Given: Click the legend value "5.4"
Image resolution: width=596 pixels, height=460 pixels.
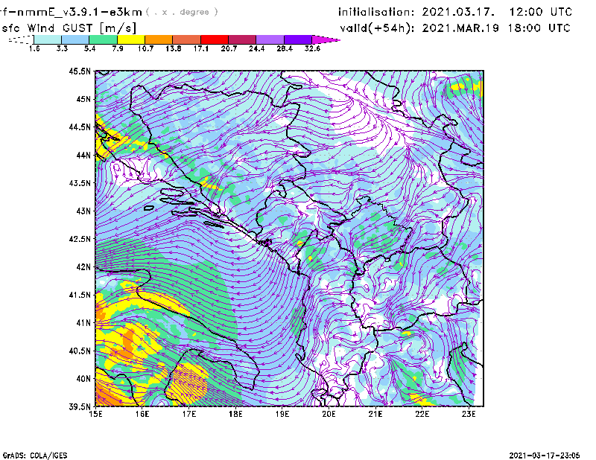Looking at the screenshot, I should tap(89, 48).
